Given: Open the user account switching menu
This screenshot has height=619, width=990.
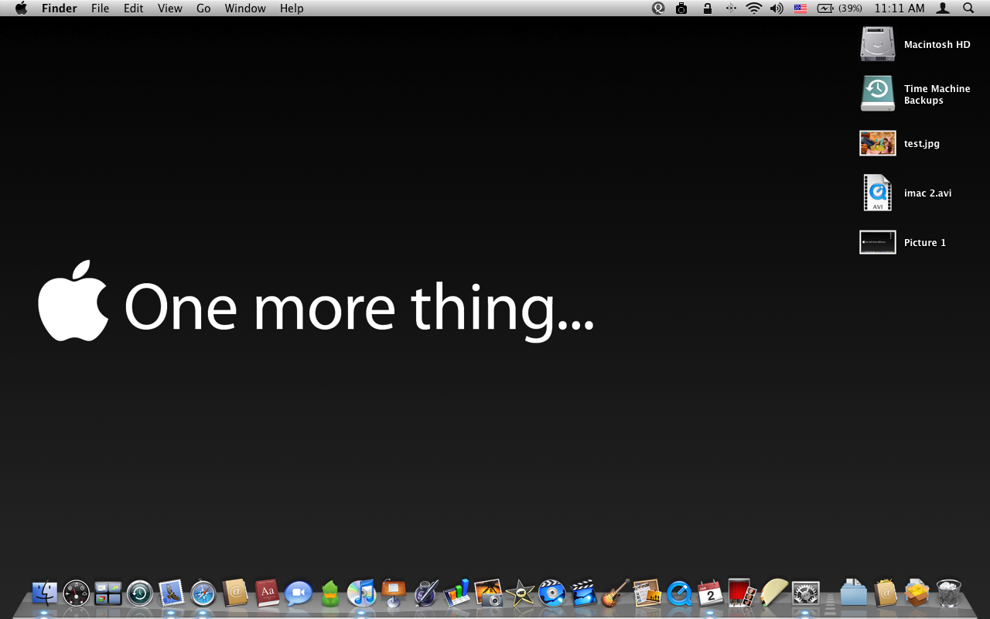Looking at the screenshot, I should coord(943,9).
